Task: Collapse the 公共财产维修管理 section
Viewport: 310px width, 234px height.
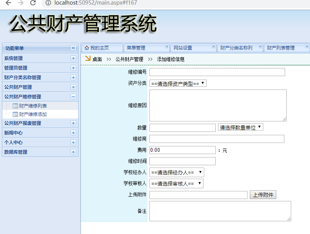Action: (73, 96)
